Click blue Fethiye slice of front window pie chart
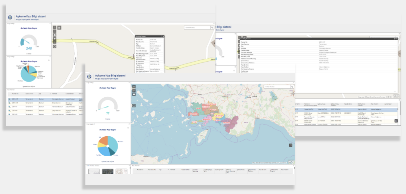Screen dimensions: 406x194 click(x=103, y=151)
